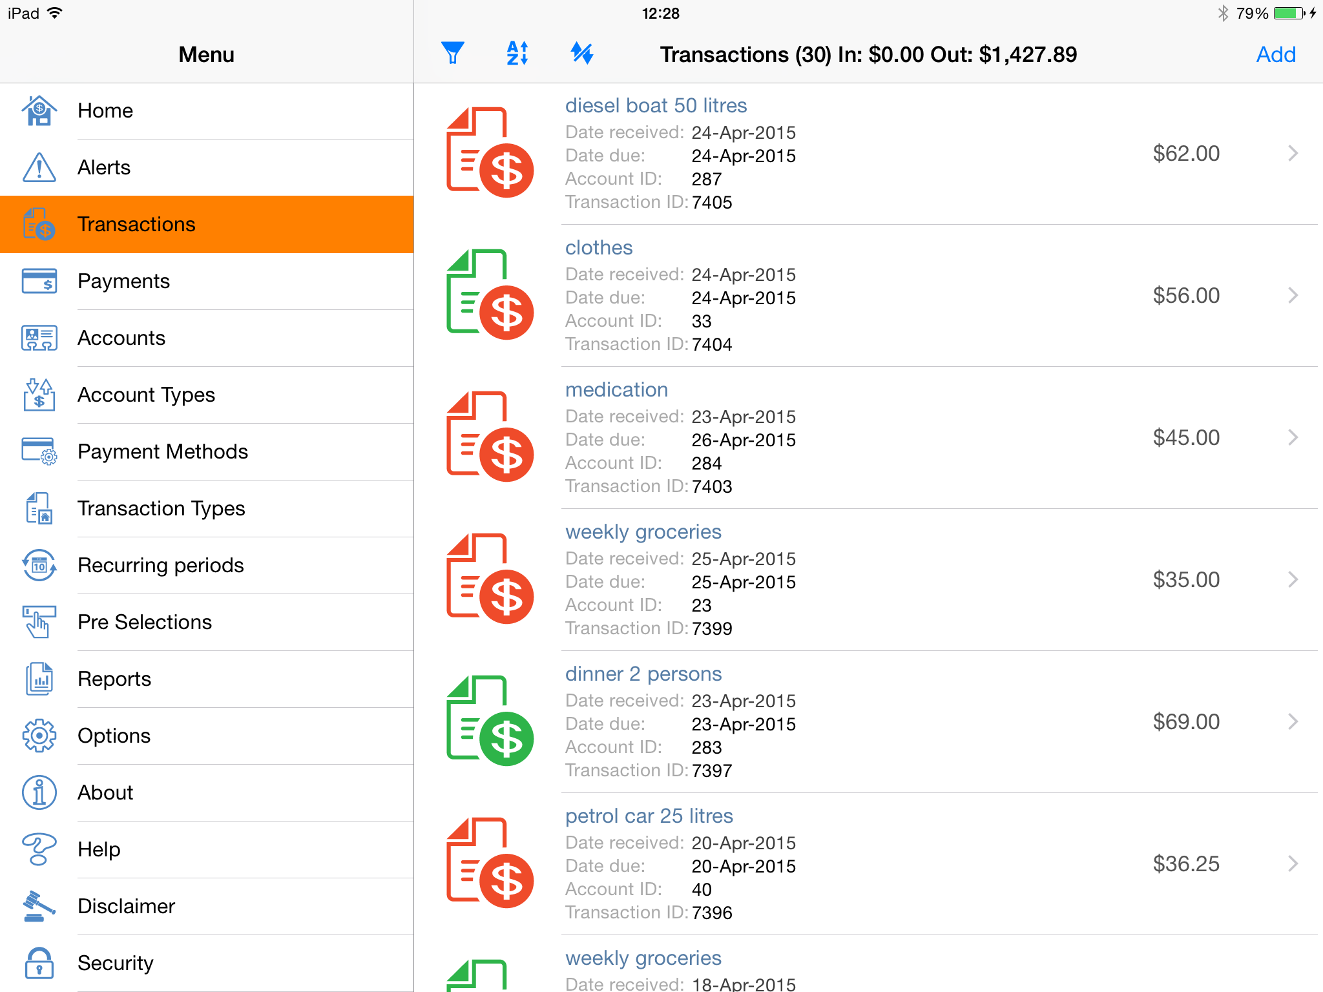Tap the filter funnel icon
The height and width of the screenshot is (992, 1323).
(x=452, y=54)
